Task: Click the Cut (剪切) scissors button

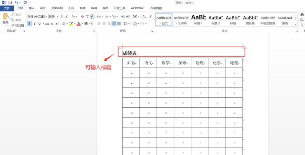Action: [x=16, y=15]
